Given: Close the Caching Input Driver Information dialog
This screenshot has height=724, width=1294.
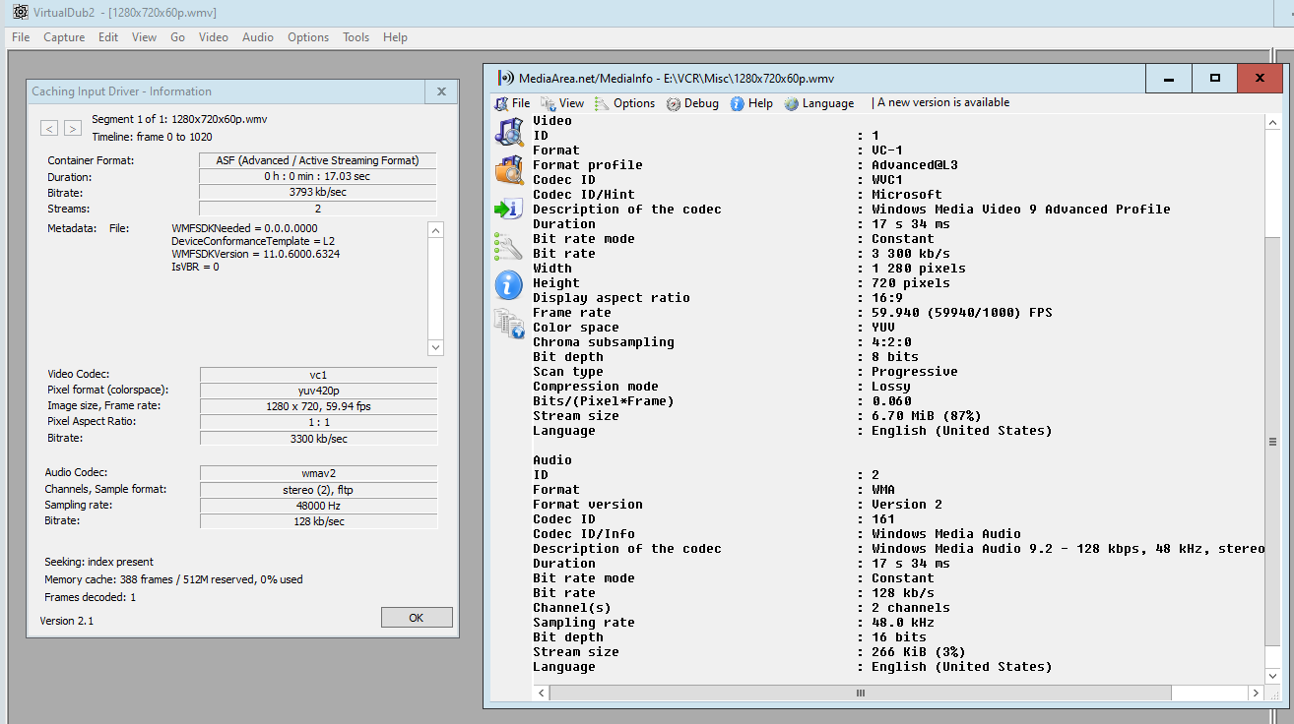Looking at the screenshot, I should pyautogui.click(x=441, y=91).
